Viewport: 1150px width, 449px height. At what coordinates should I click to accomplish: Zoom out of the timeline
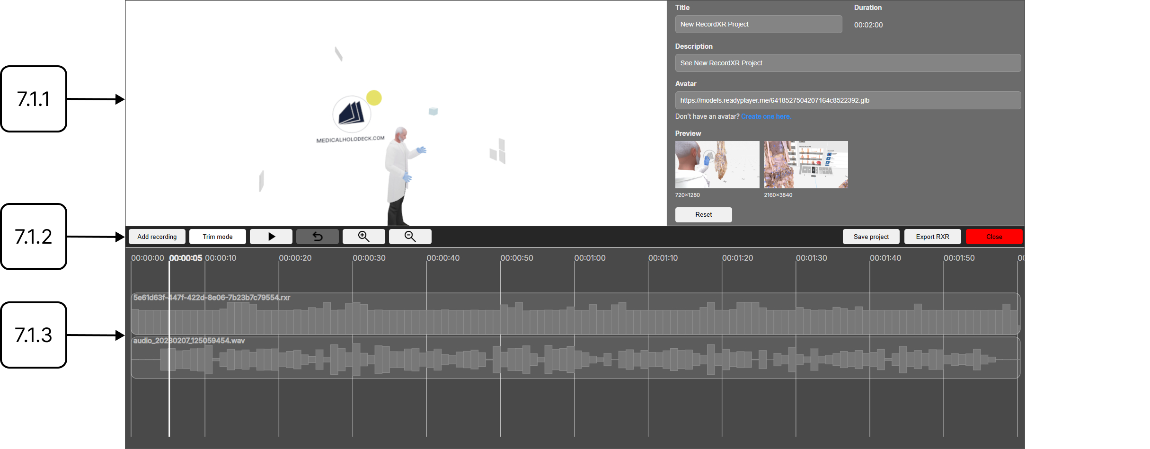(x=409, y=237)
